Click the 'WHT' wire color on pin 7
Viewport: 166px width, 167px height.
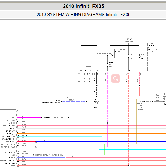[24, 127]
